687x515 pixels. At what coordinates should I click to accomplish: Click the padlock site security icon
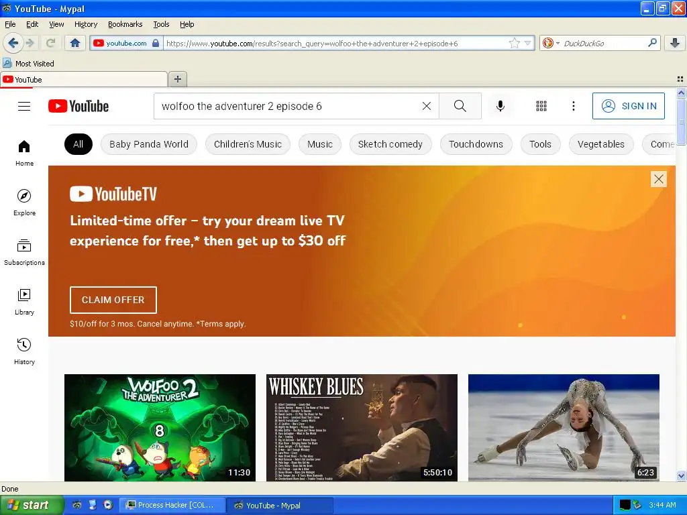coord(156,43)
